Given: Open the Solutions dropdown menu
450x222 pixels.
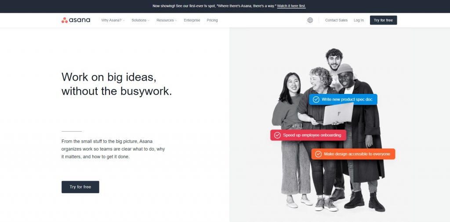Looking at the screenshot, I should (140, 20).
